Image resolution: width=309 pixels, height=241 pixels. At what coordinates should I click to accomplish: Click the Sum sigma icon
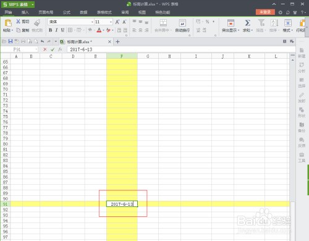(247, 23)
